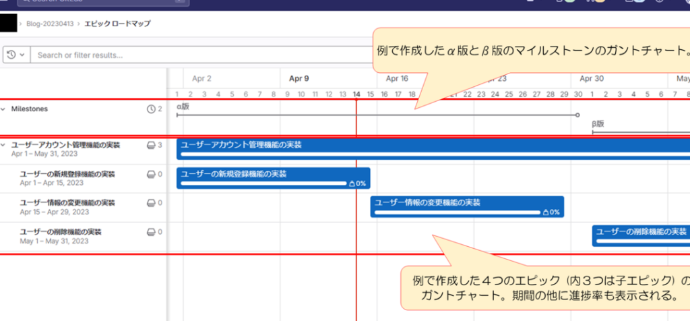The image size is (690, 321).
Task: Open the ユーザーの新規登録機能の実装 epic title in the list
Action: click(67, 174)
